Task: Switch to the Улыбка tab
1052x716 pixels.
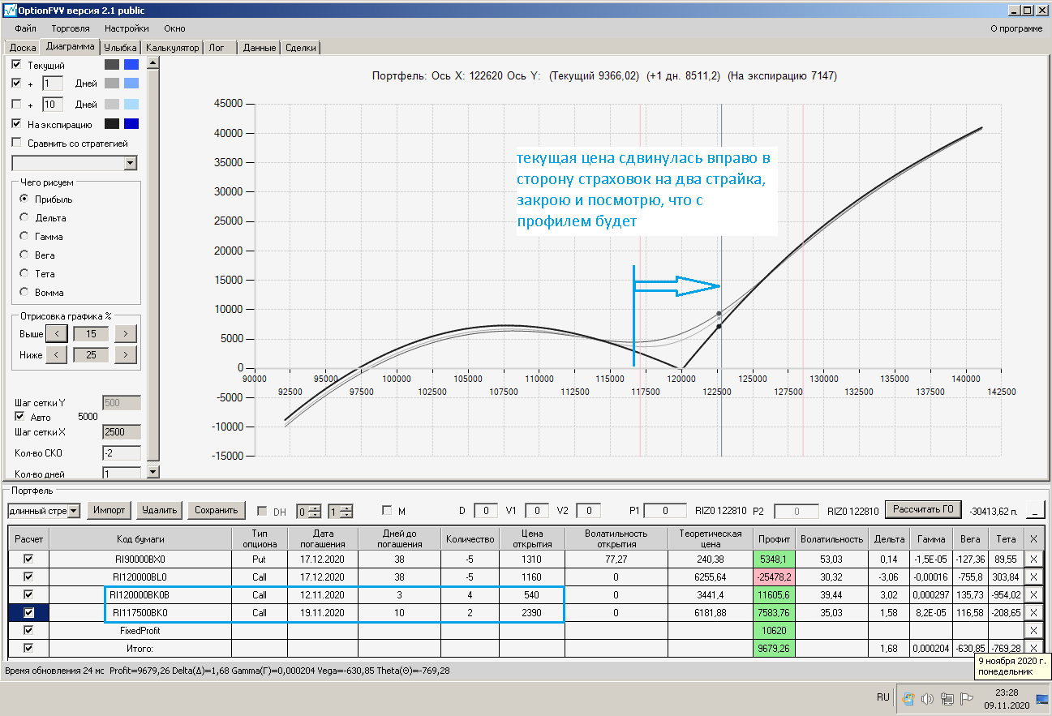Action: pyautogui.click(x=121, y=48)
